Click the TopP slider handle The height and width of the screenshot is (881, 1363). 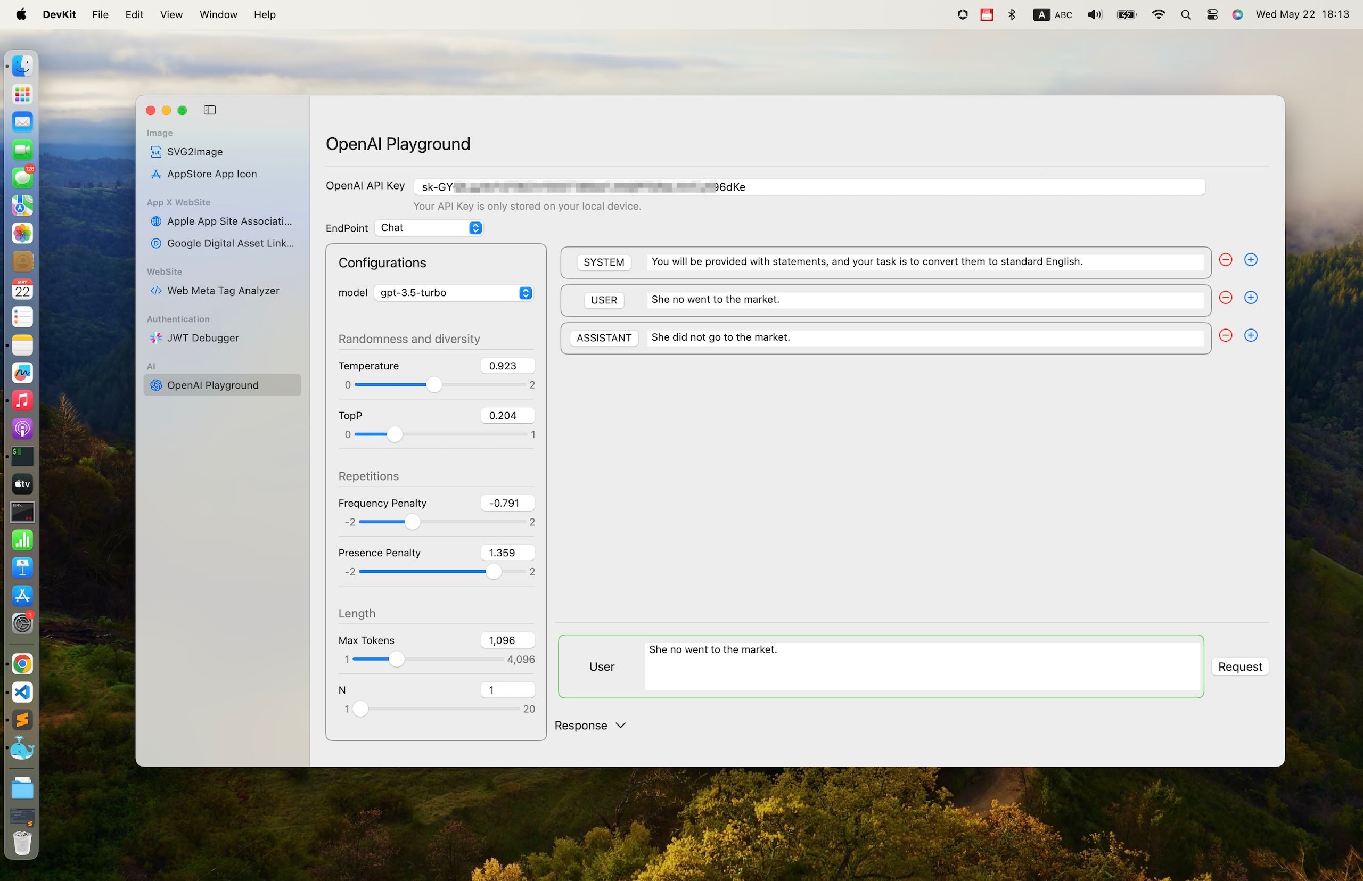coord(394,435)
